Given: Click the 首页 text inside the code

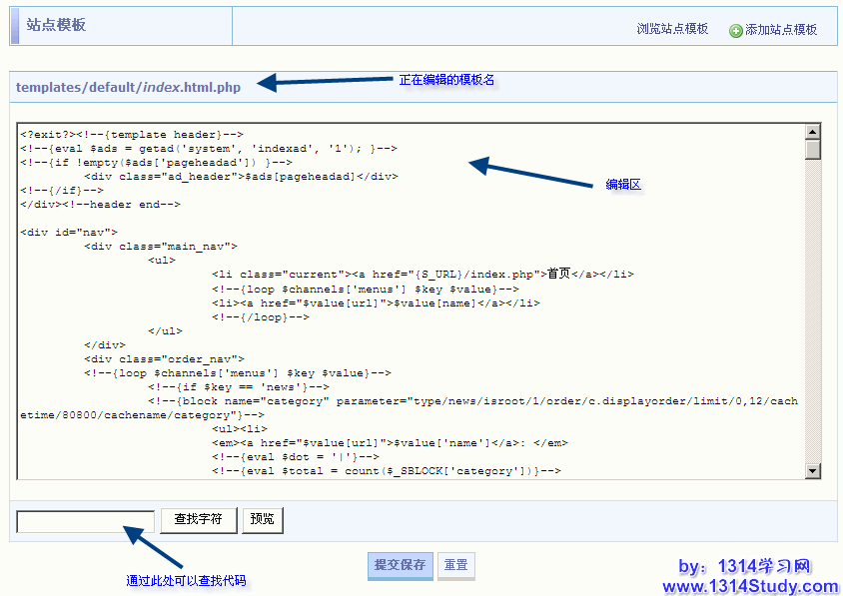Looking at the screenshot, I should 558,274.
